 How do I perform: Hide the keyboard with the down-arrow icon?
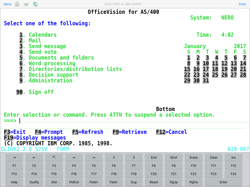coord(26,4)
